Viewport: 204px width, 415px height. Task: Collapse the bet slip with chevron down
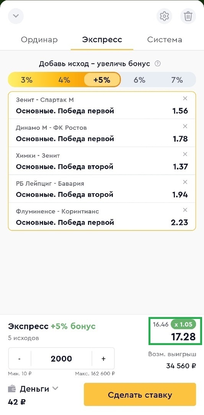coord(16,16)
